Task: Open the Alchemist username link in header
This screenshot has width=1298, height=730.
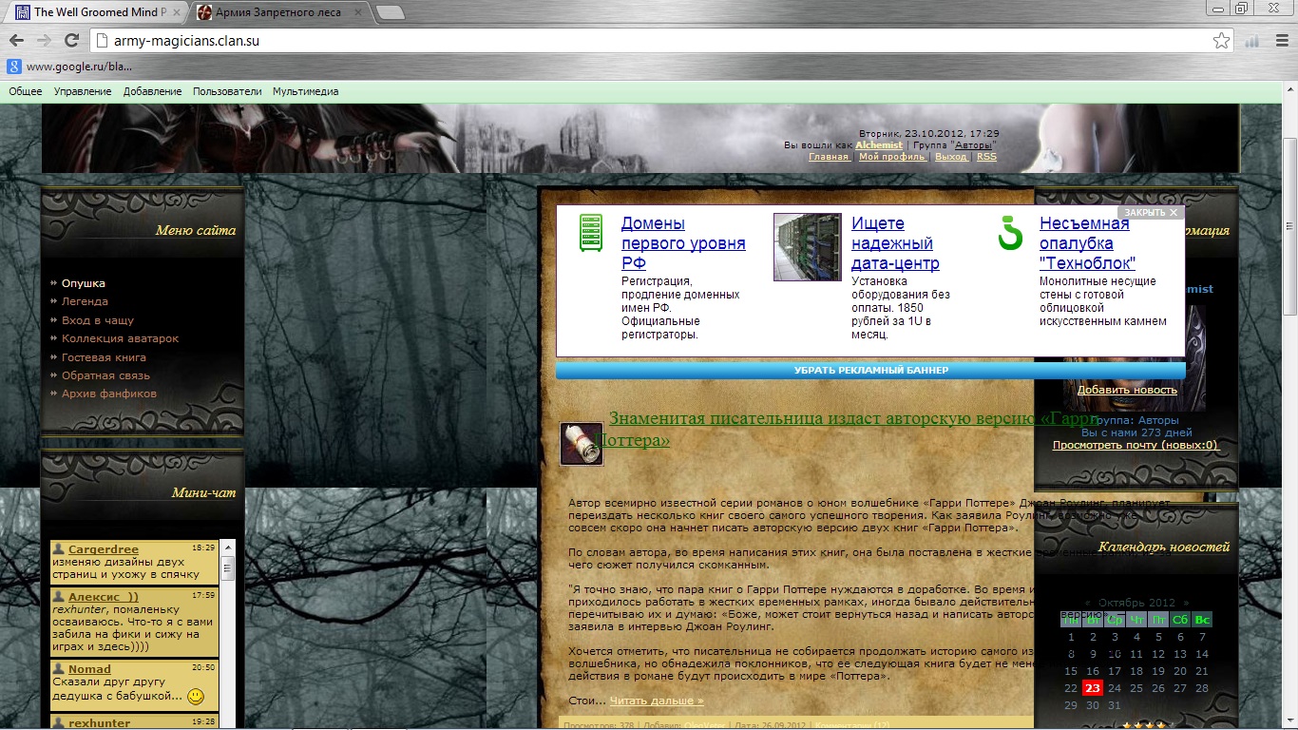Action: point(879,145)
